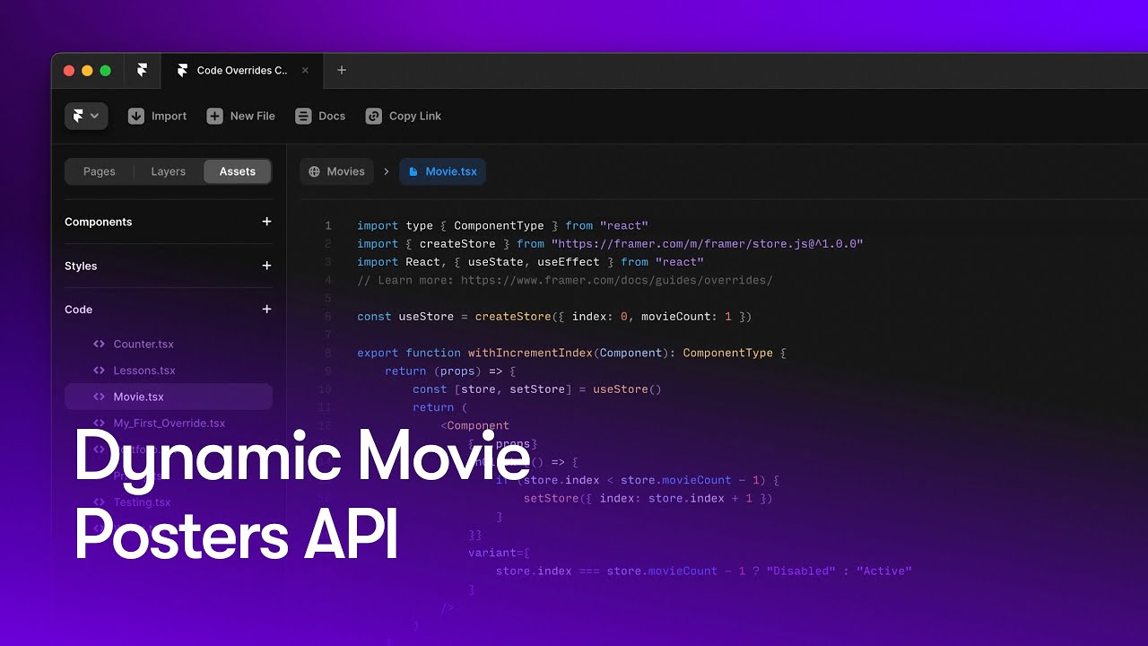Click the Code section header
Screen dimensions: 1148x646
tap(79, 310)
